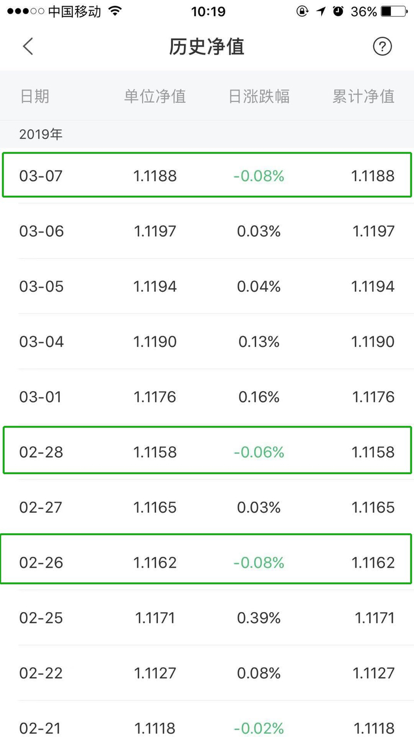The width and height of the screenshot is (414, 737).
Task: Tap the battery indicator icon
Action: coord(393,11)
